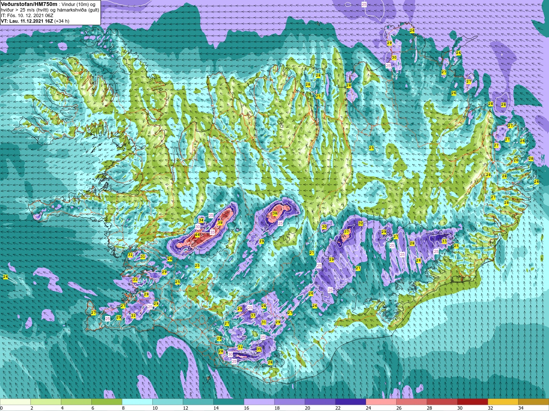Click the 8–10 m/s bright cyan legend swatch
The image size is (549, 411).
point(137,402)
